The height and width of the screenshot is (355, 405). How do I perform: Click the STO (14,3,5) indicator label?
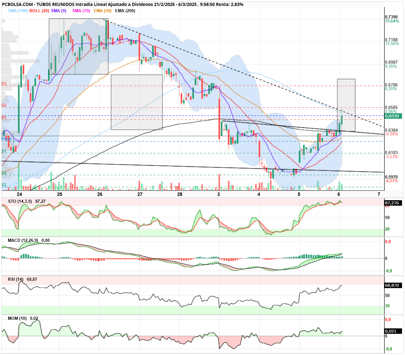[20, 202]
